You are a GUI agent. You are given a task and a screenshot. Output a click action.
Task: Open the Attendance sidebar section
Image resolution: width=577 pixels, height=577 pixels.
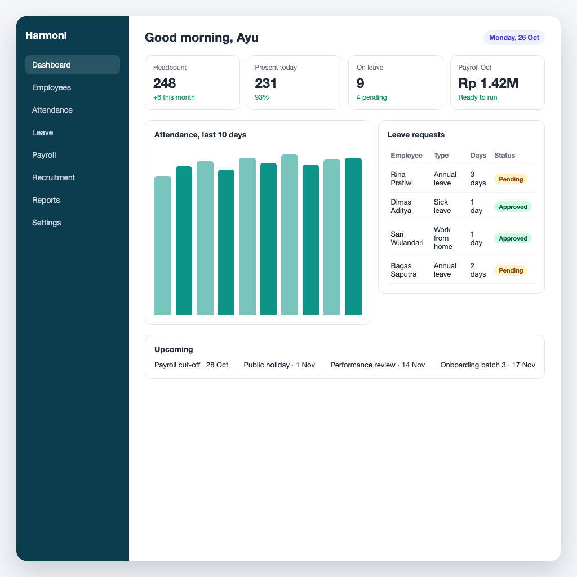coord(73,110)
